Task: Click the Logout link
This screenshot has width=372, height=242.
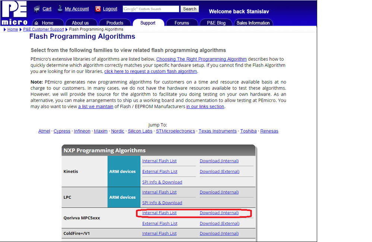Action: click(110, 9)
